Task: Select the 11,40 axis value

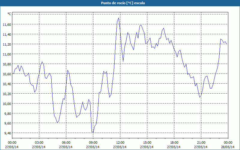Action: pyautogui.click(x=7, y=34)
